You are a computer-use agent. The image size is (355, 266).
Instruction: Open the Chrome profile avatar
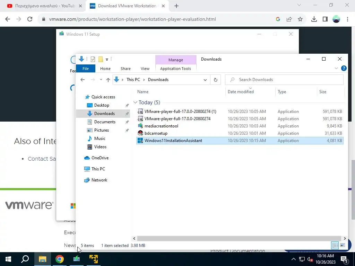336,19
